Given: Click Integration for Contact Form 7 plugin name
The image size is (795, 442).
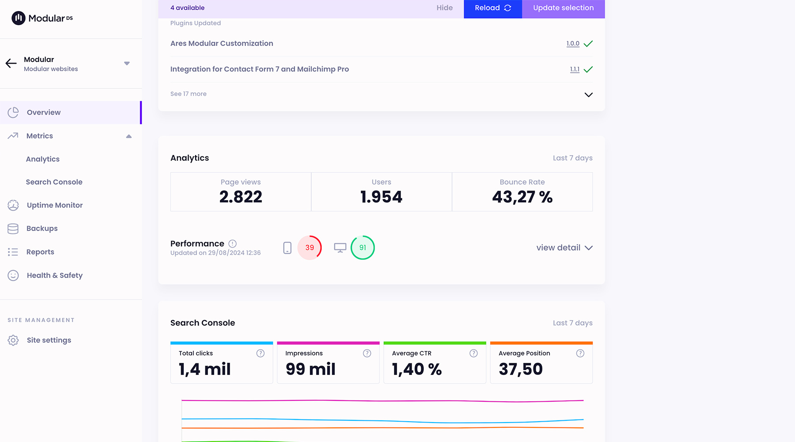Looking at the screenshot, I should (x=260, y=69).
